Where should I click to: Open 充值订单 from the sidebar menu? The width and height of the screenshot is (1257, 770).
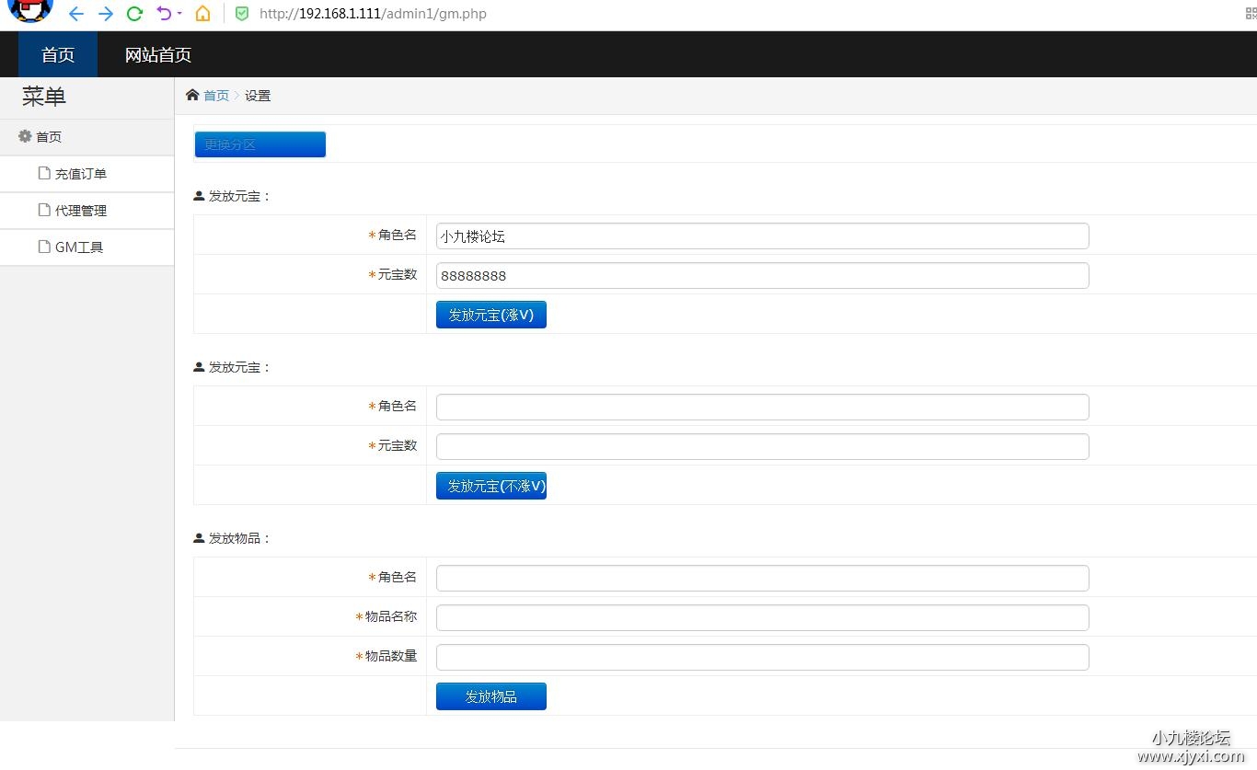[81, 174]
